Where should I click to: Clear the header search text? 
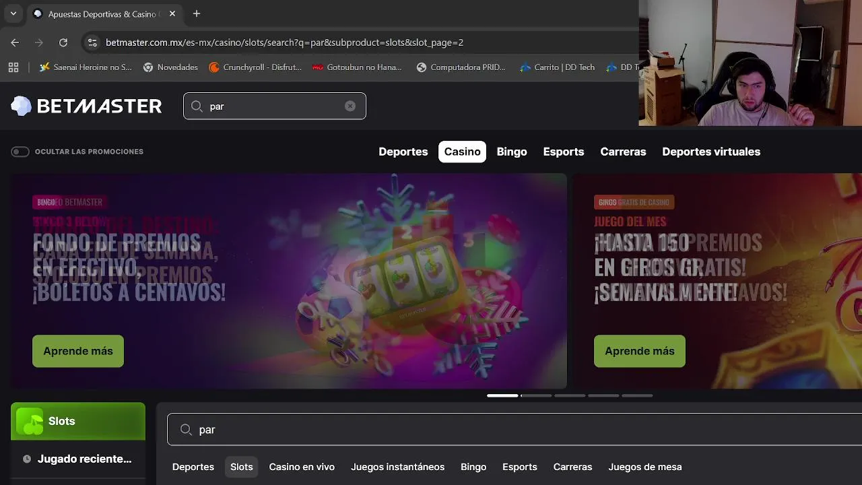350,106
